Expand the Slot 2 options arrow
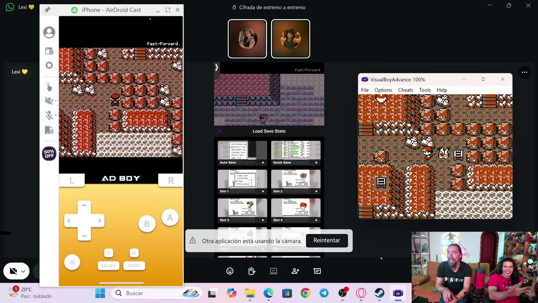The image size is (538, 303). (x=316, y=191)
